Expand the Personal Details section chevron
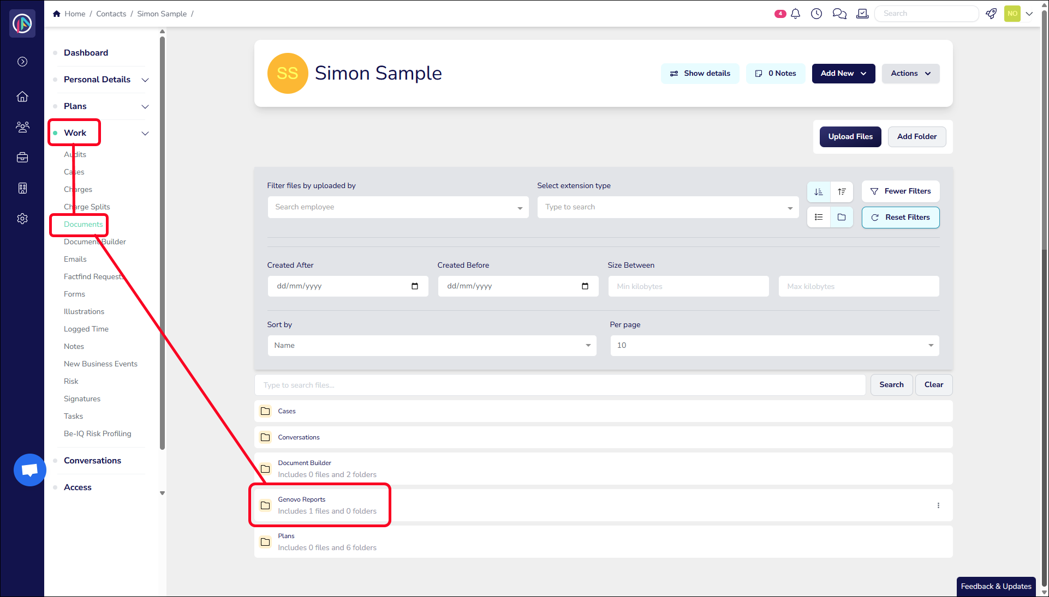Image resolution: width=1049 pixels, height=597 pixels. point(145,80)
